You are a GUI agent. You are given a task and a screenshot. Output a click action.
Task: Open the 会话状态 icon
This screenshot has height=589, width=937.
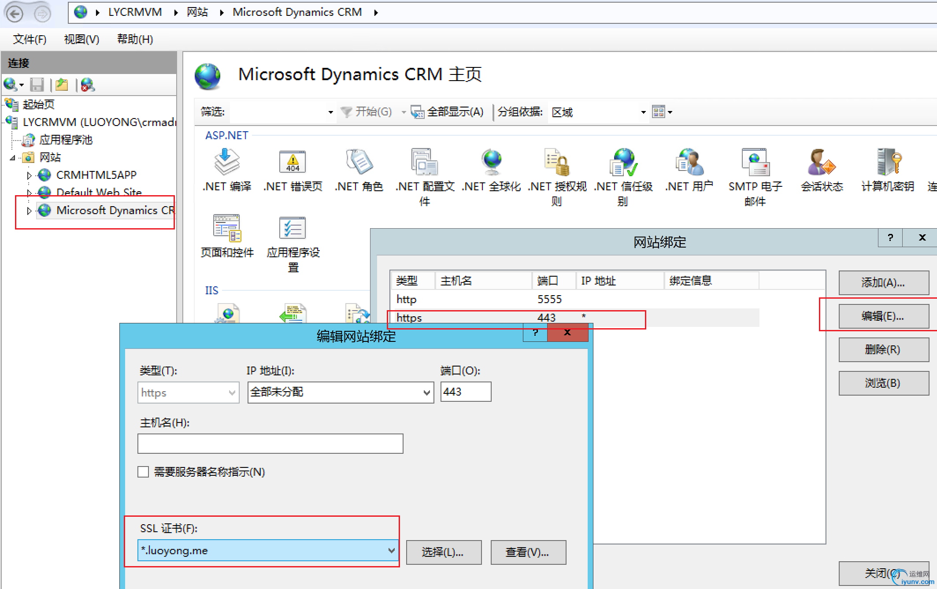(x=821, y=162)
